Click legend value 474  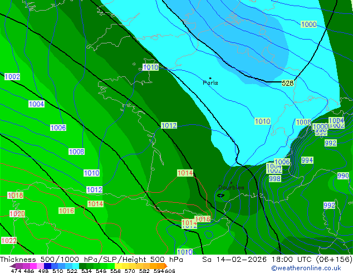(16, 271)
